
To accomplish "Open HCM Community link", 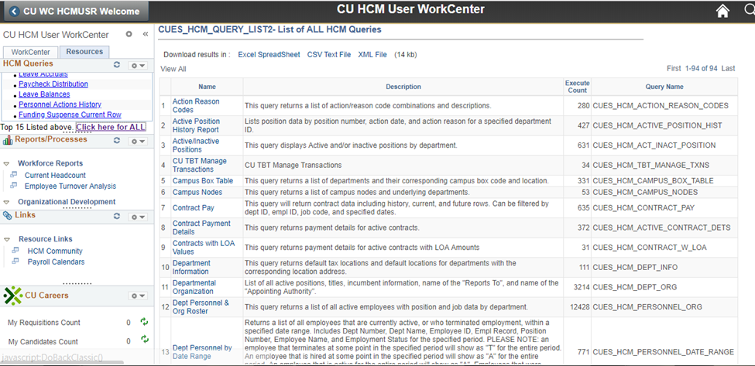I will (x=55, y=251).
